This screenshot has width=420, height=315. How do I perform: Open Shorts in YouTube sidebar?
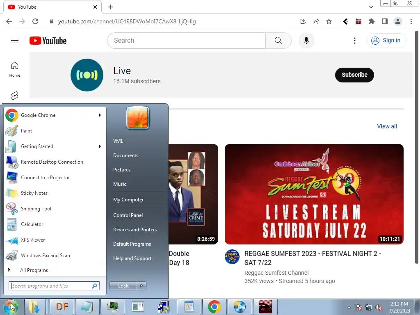pos(15,95)
